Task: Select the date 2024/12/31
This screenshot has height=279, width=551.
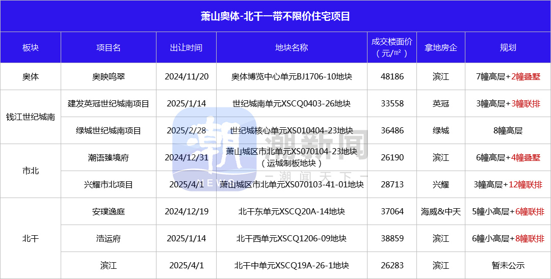Action: point(186,157)
